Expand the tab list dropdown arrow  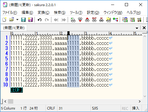point(137,28)
